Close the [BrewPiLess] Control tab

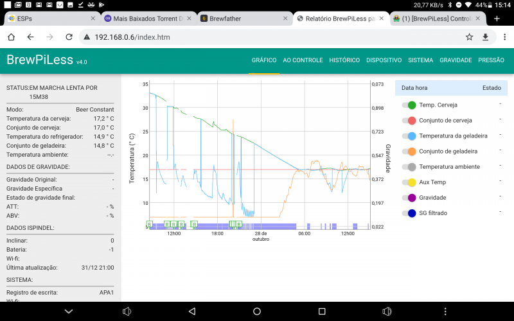coord(478,19)
